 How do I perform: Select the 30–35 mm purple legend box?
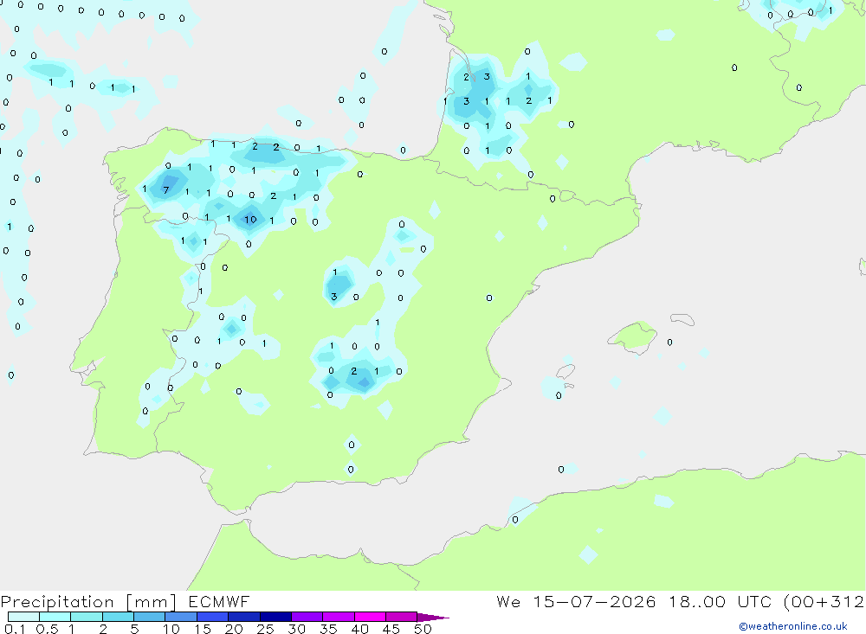307,617
